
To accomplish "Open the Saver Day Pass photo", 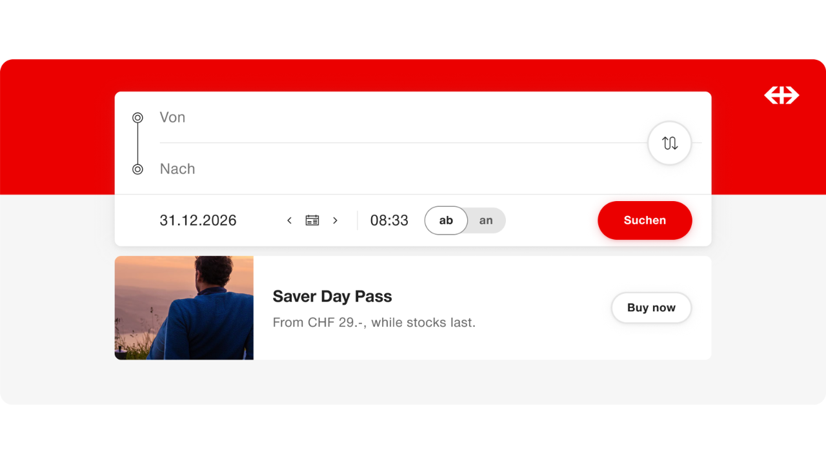I will (184, 308).
